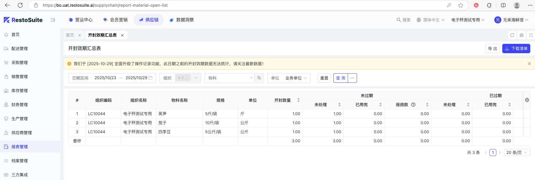The width and height of the screenshot is (535, 180).
Task: Toggle sort on 未过期 已用完 column
Action: (x=380, y=105)
